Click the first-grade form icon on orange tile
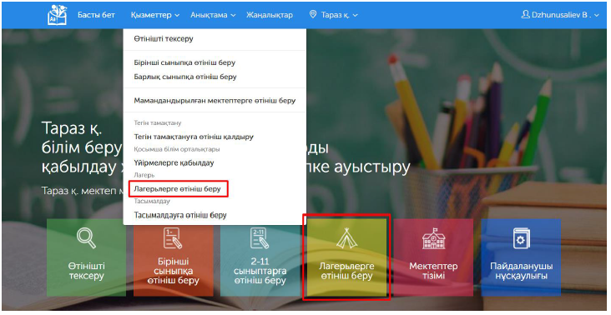The image size is (611, 315). click(173, 238)
